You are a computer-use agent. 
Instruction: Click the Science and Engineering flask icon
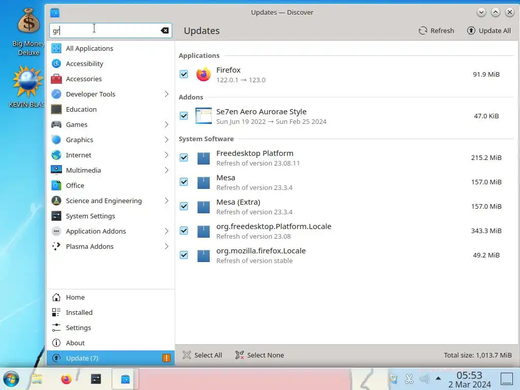[56, 201]
